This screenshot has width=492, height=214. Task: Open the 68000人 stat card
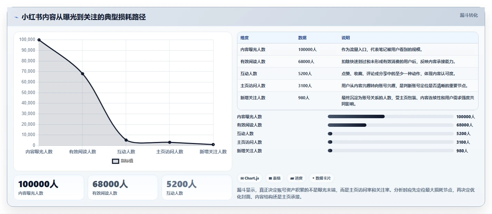[x=123, y=187]
